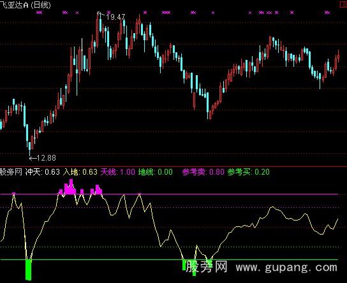347x283 pixels.
Task: Click the 飞亚达A (日线) chart title
Action: pyautogui.click(x=26, y=5)
